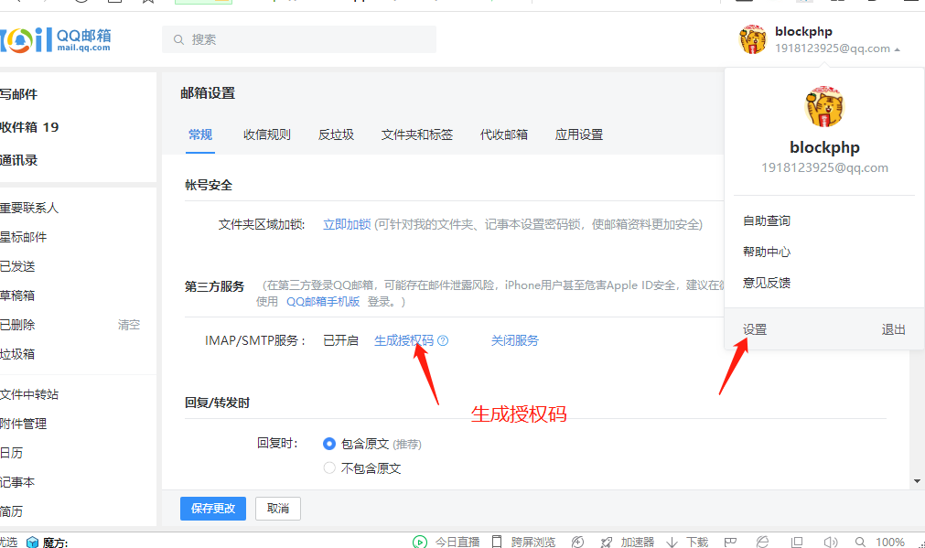Open 附件管理 in the sidebar
Screen dimensions: 925x548
point(23,424)
